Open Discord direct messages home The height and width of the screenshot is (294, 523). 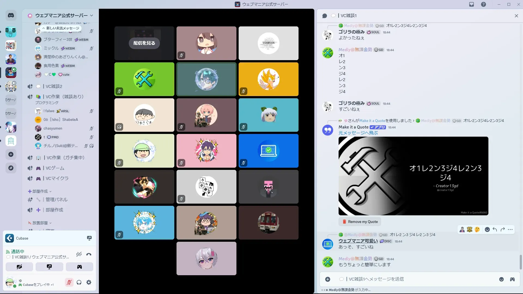[11, 16]
